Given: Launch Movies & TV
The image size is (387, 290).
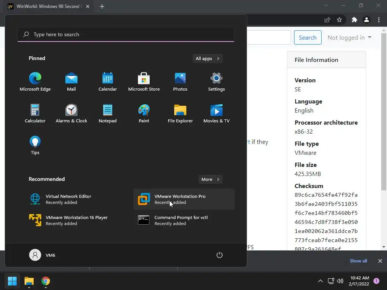Looking at the screenshot, I should coord(217,113).
